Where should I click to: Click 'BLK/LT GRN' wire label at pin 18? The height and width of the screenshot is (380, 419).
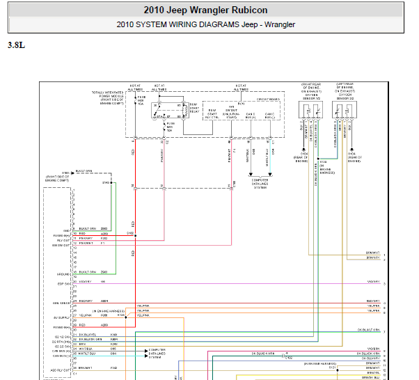pos(88,272)
